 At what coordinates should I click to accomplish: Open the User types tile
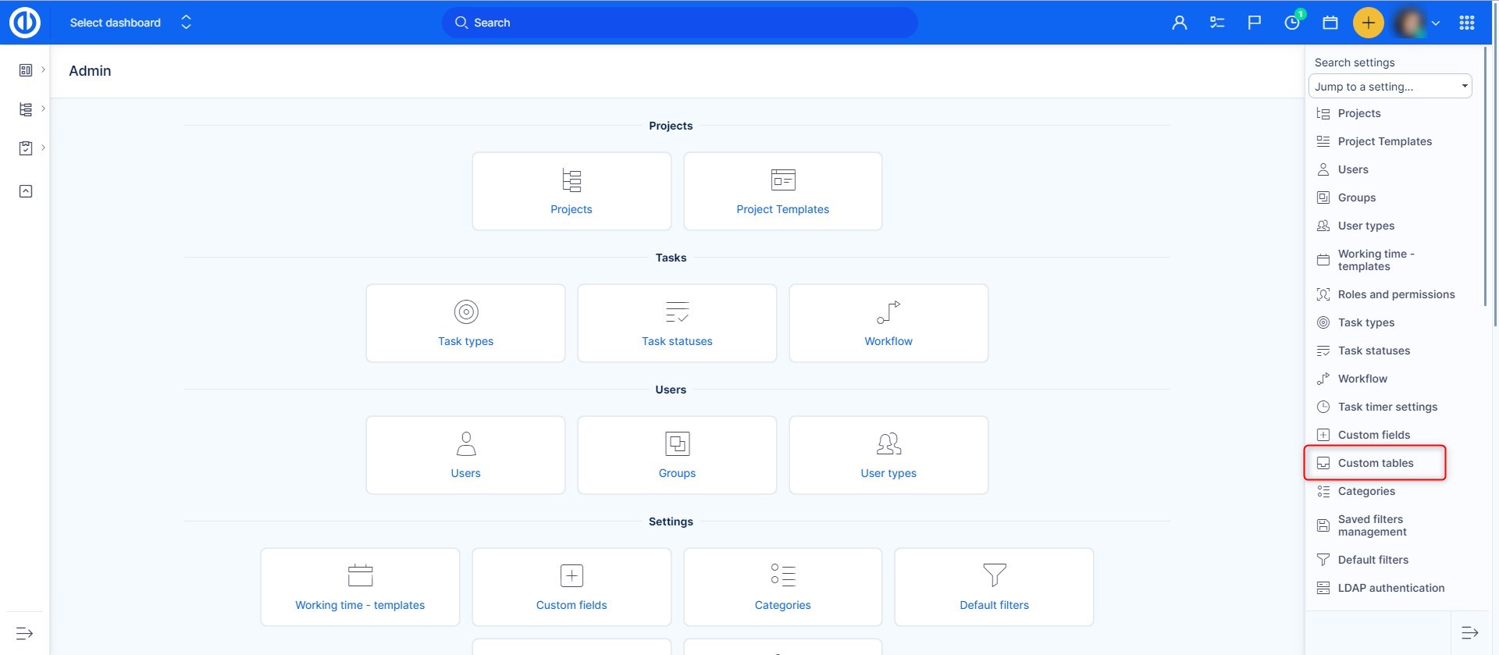coord(888,455)
